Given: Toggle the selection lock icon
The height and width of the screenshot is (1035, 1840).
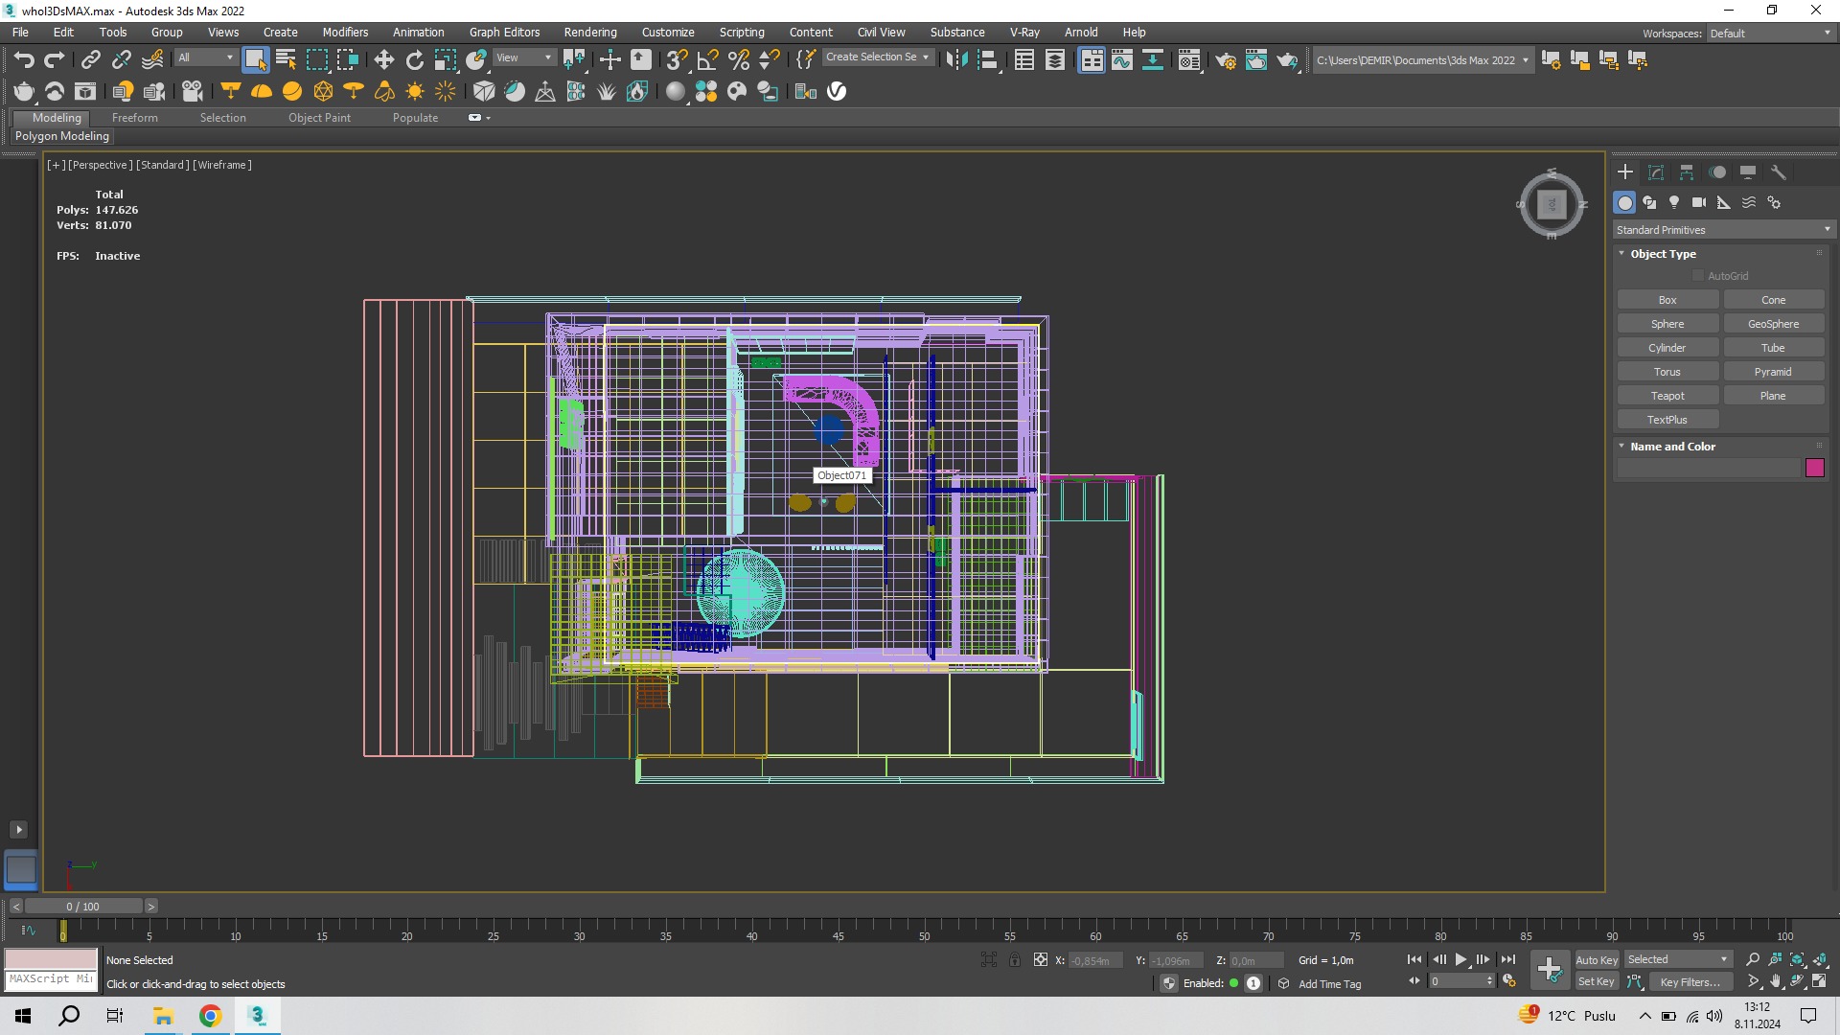Looking at the screenshot, I should click(x=1014, y=959).
